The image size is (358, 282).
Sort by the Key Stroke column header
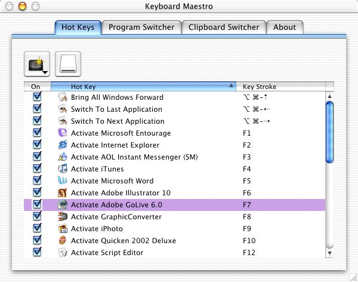tap(280, 87)
